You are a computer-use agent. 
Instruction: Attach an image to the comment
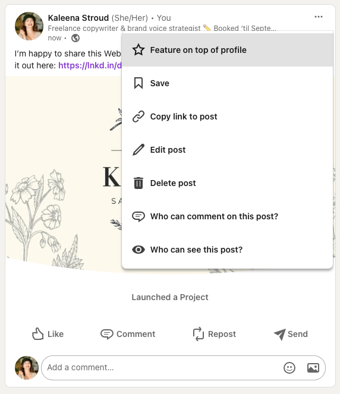(313, 368)
